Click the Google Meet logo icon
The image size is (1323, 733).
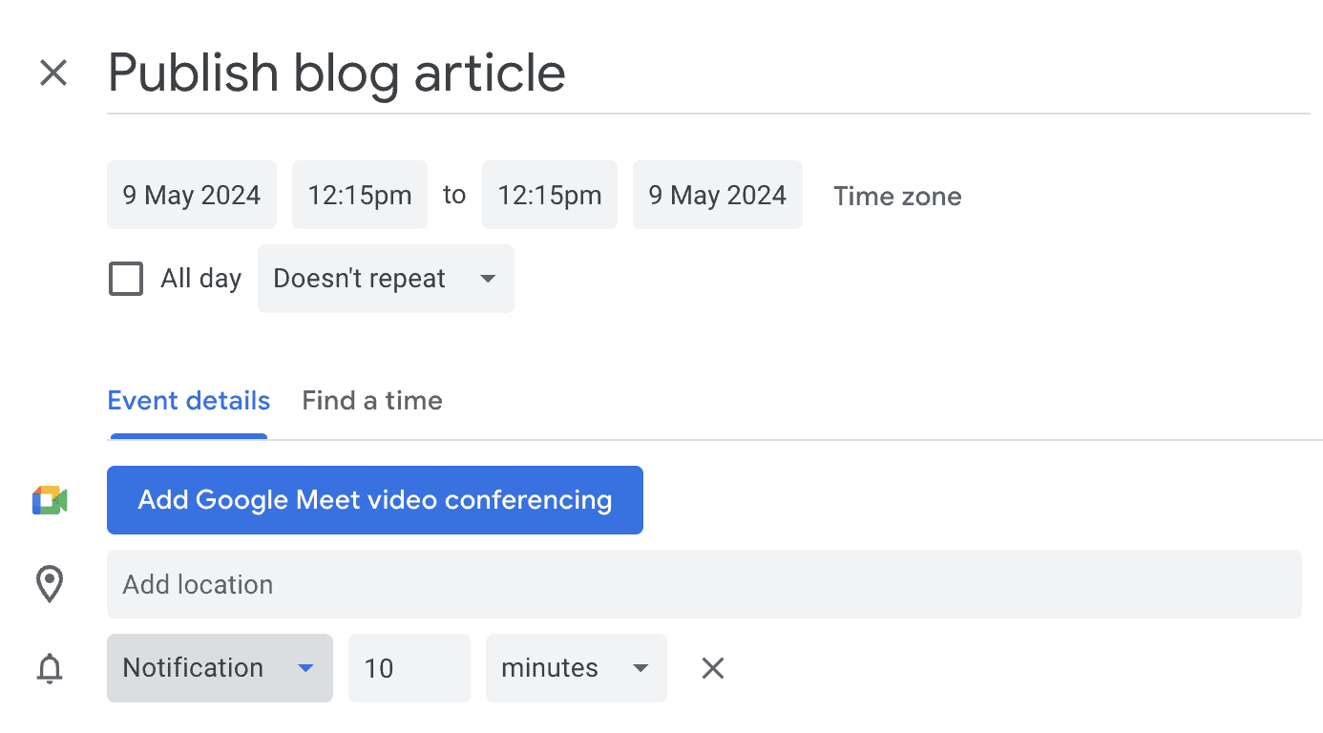click(50, 500)
